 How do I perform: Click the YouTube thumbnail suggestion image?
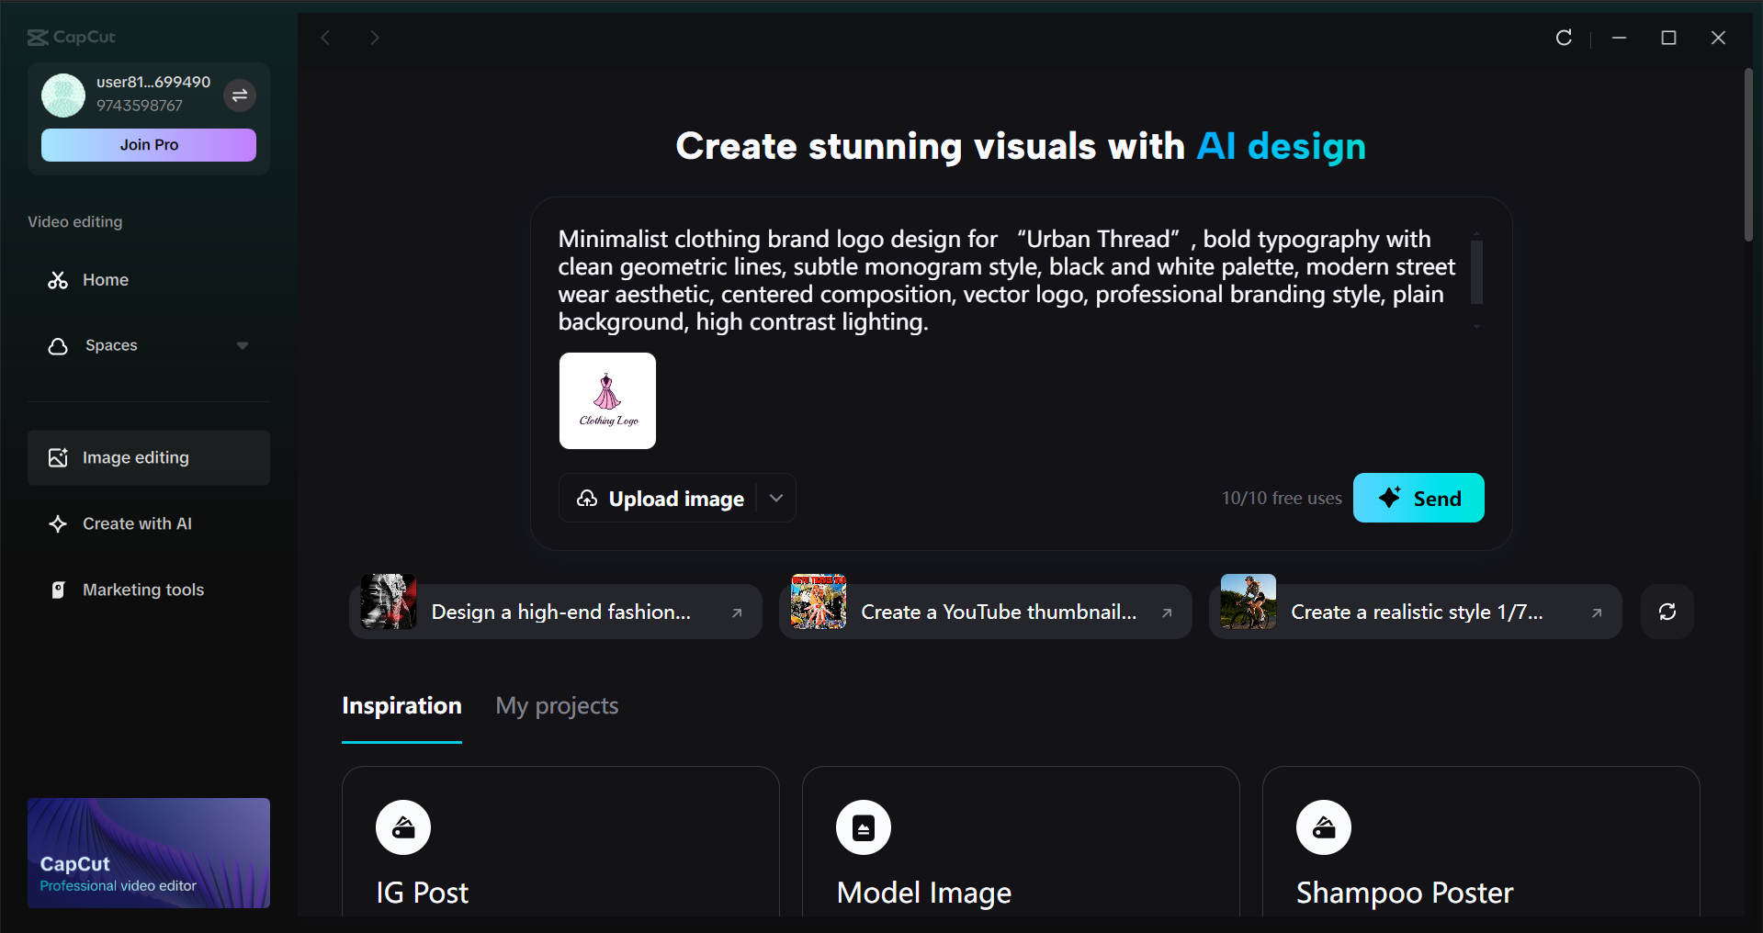[819, 601]
